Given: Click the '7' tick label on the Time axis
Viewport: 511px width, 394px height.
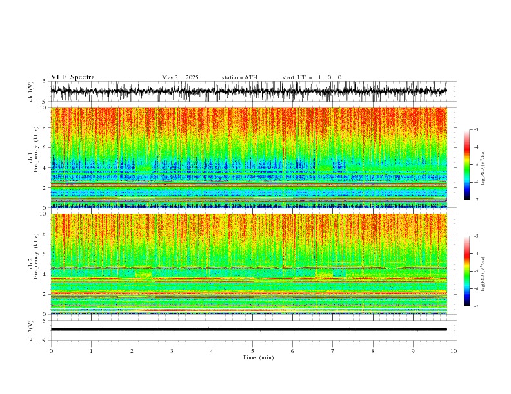Looking at the screenshot, I should point(333,351).
